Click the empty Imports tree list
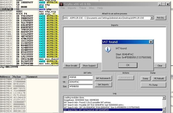Image resolution: width=173 pixels, height=113 pixels. coord(115,45)
